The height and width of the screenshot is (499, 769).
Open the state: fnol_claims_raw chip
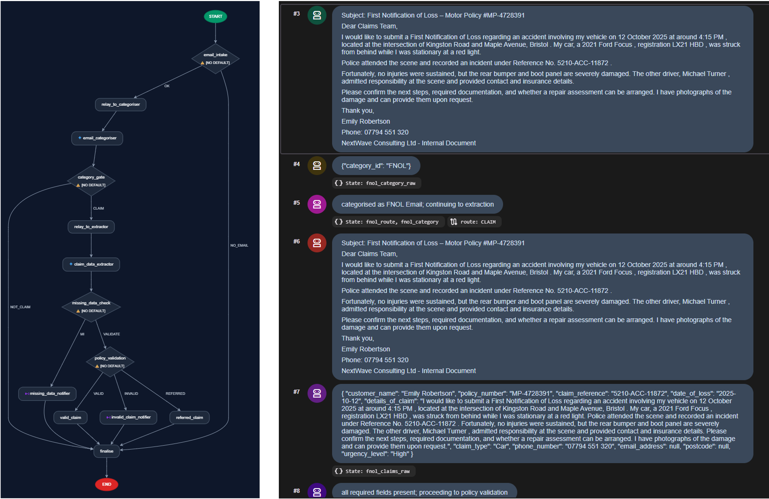374,471
